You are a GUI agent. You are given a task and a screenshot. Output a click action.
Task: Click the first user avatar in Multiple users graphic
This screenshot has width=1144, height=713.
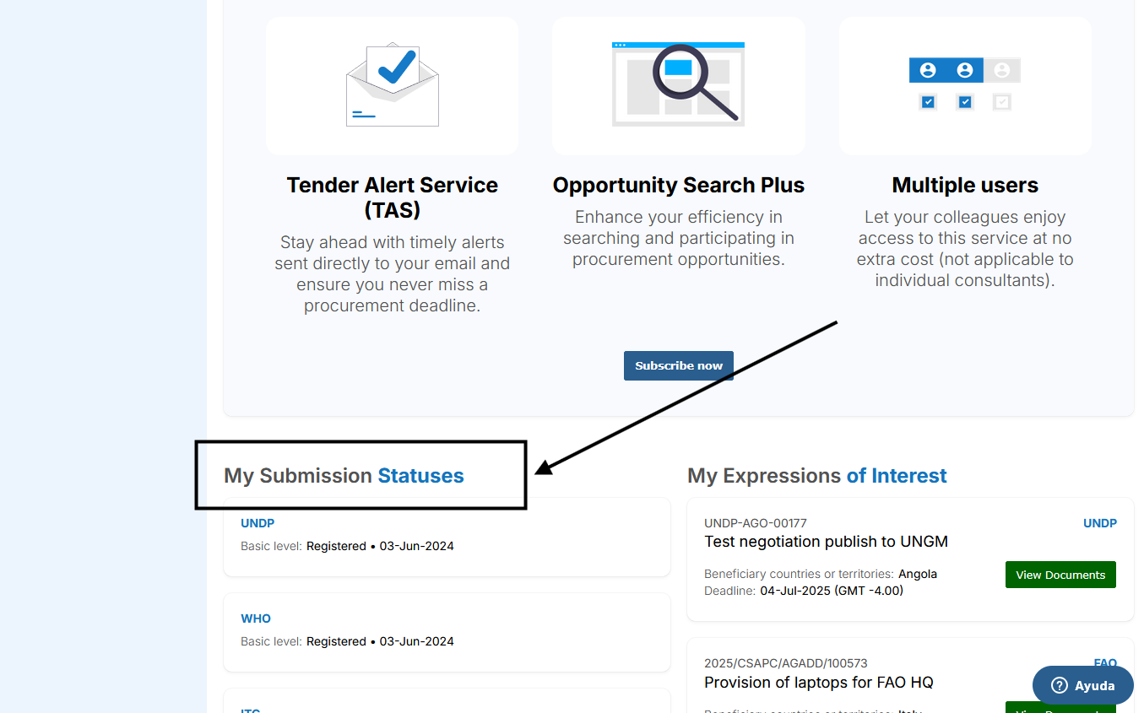pyautogui.click(x=928, y=70)
